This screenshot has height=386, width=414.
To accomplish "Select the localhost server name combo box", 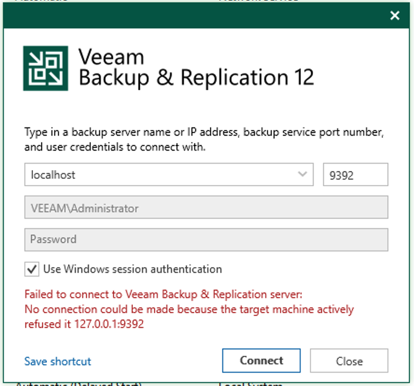I will coord(169,174).
